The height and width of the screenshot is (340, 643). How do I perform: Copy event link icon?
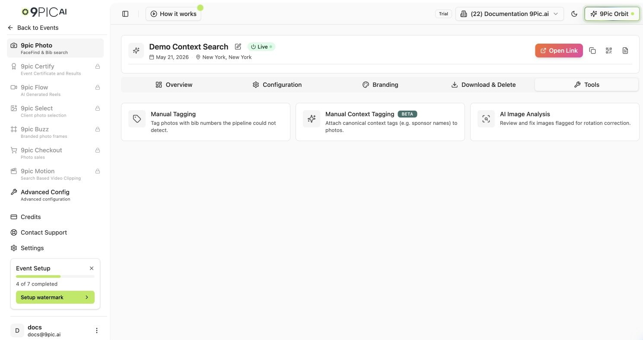click(x=592, y=51)
